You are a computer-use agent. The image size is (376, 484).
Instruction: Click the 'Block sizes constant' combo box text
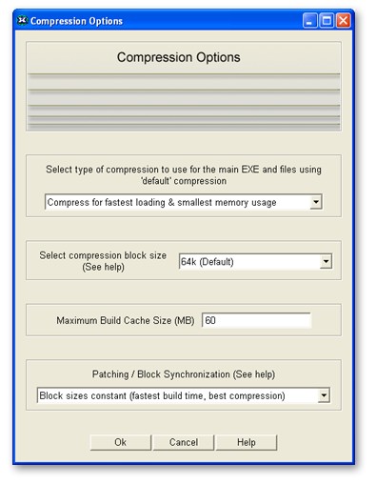[162, 395]
